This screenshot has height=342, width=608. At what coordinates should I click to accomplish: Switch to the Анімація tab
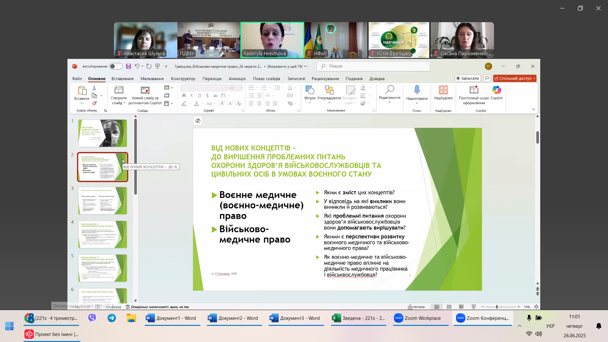(x=237, y=79)
